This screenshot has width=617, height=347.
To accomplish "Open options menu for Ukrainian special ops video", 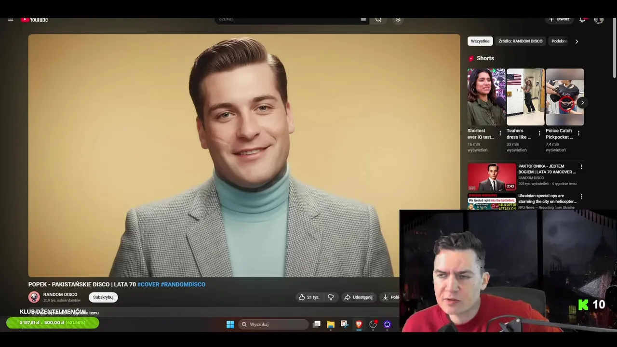I will coord(581,197).
